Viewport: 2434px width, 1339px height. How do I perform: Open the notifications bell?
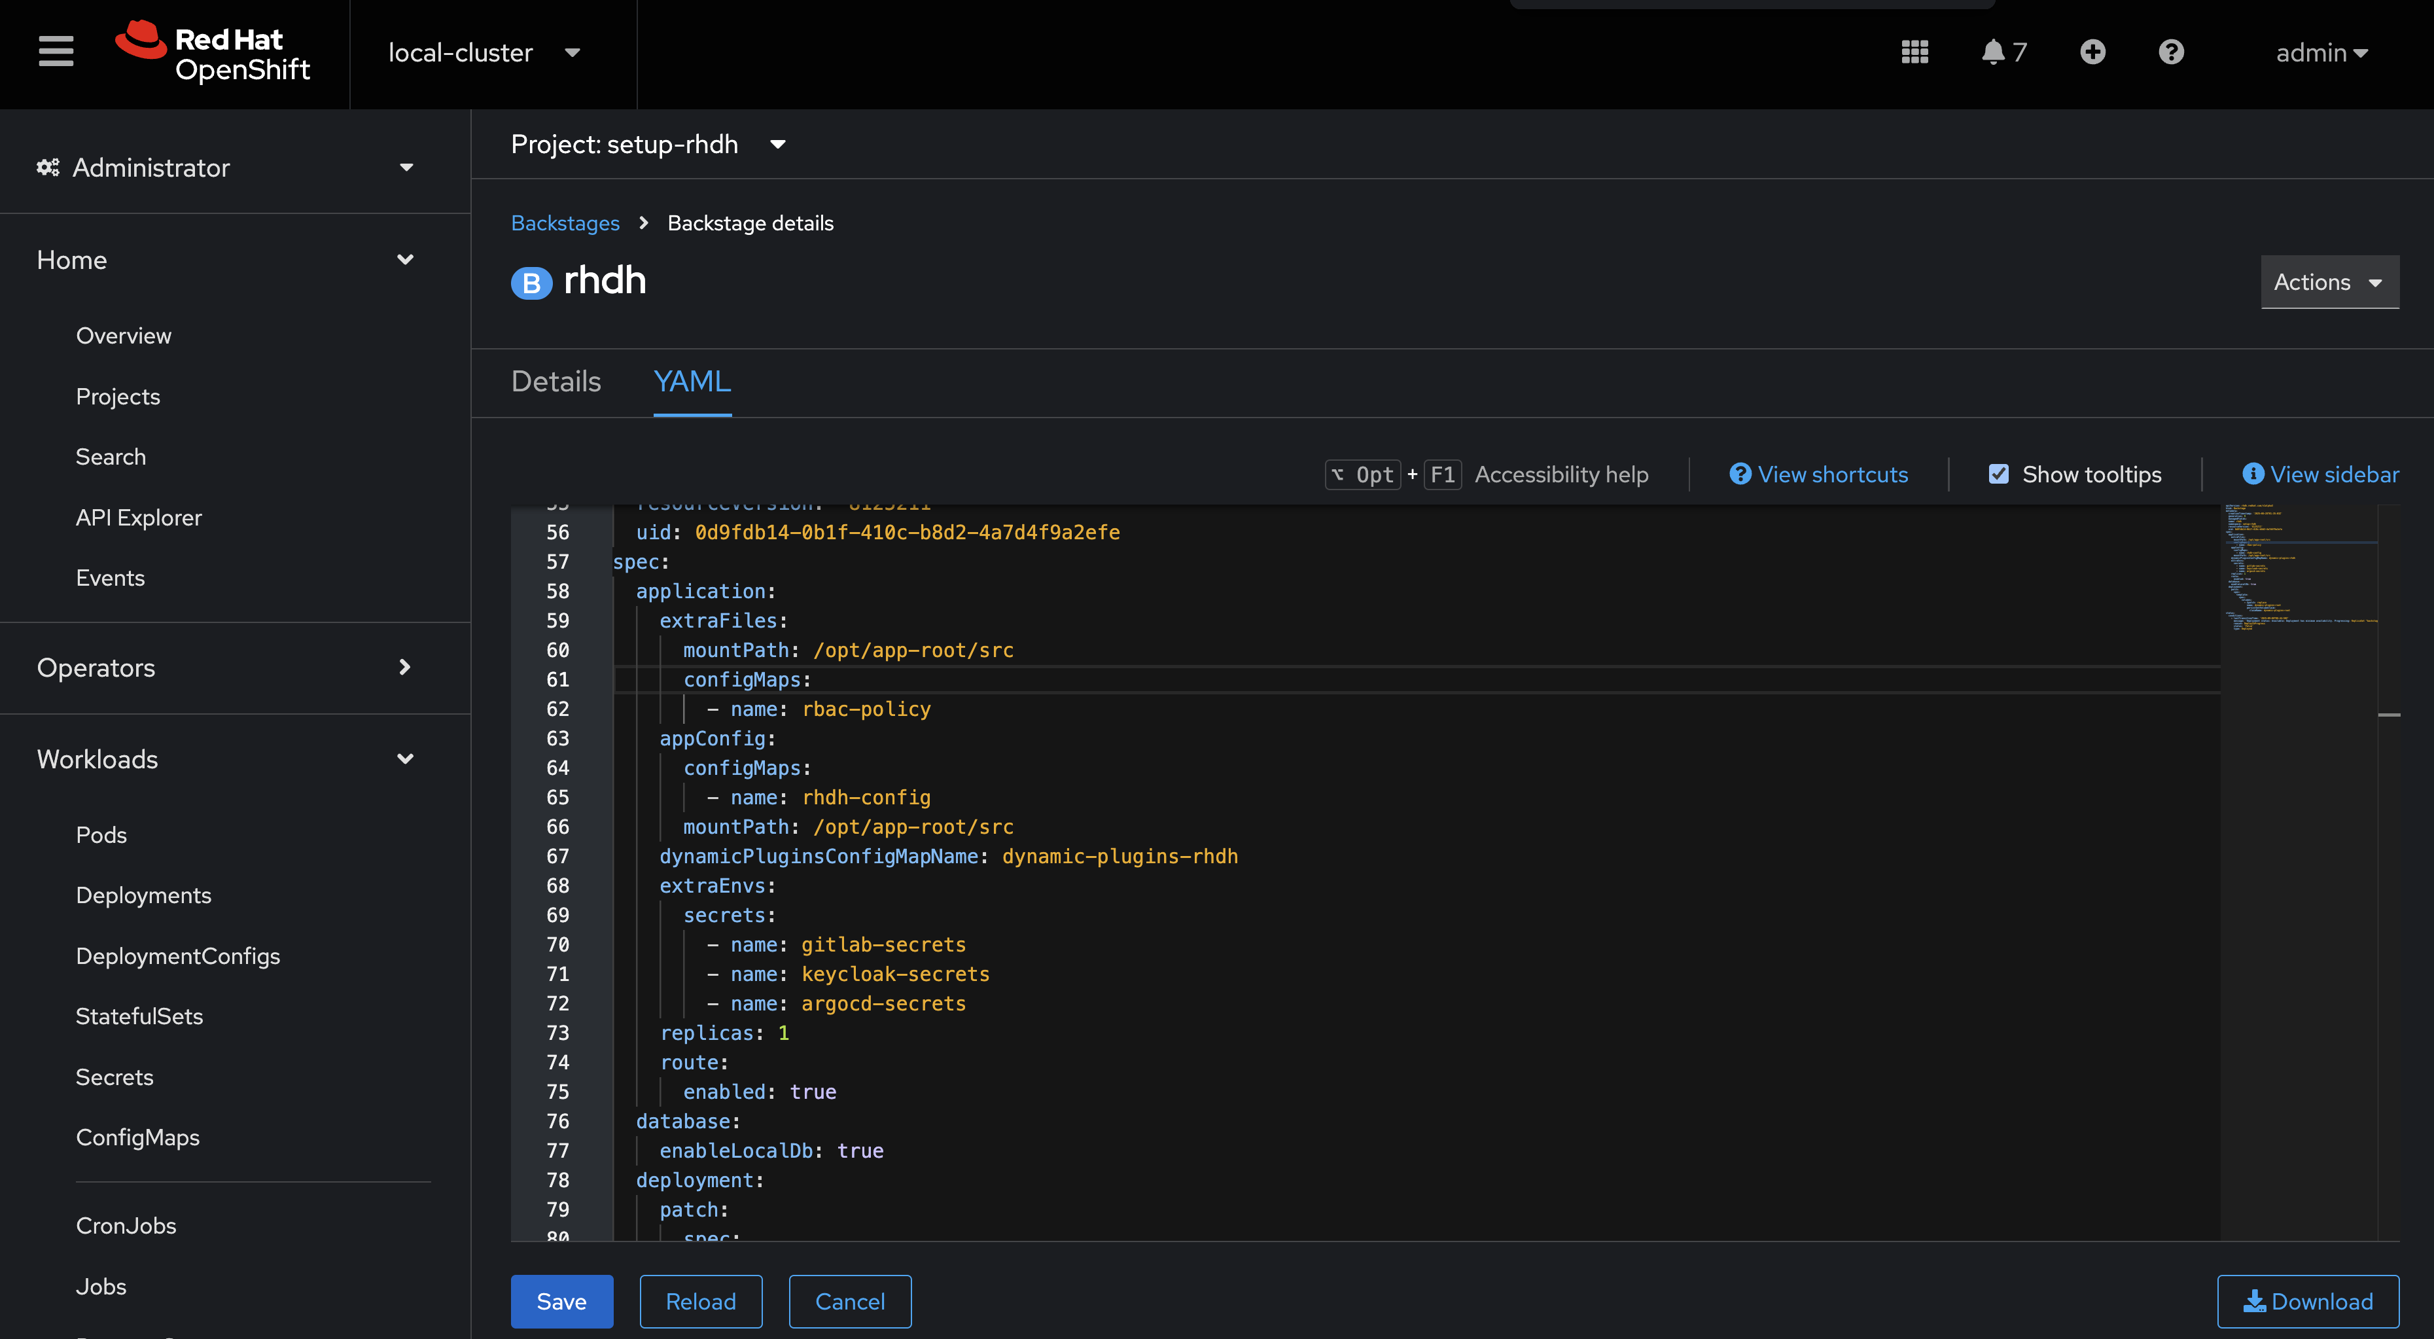coord(2003,52)
